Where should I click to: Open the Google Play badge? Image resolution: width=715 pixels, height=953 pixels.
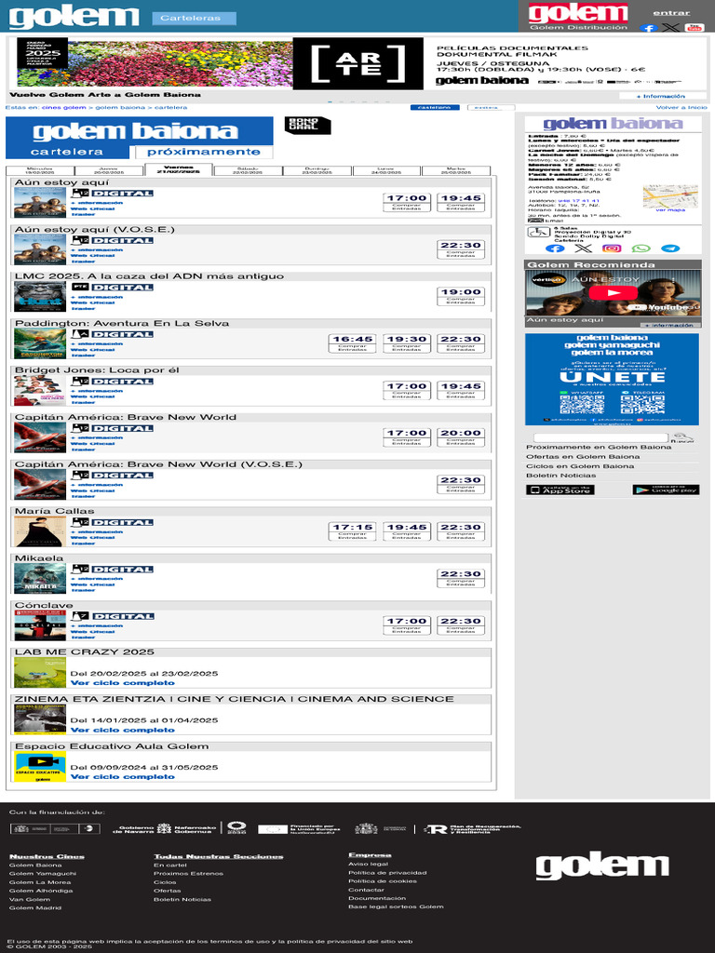(666, 490)
